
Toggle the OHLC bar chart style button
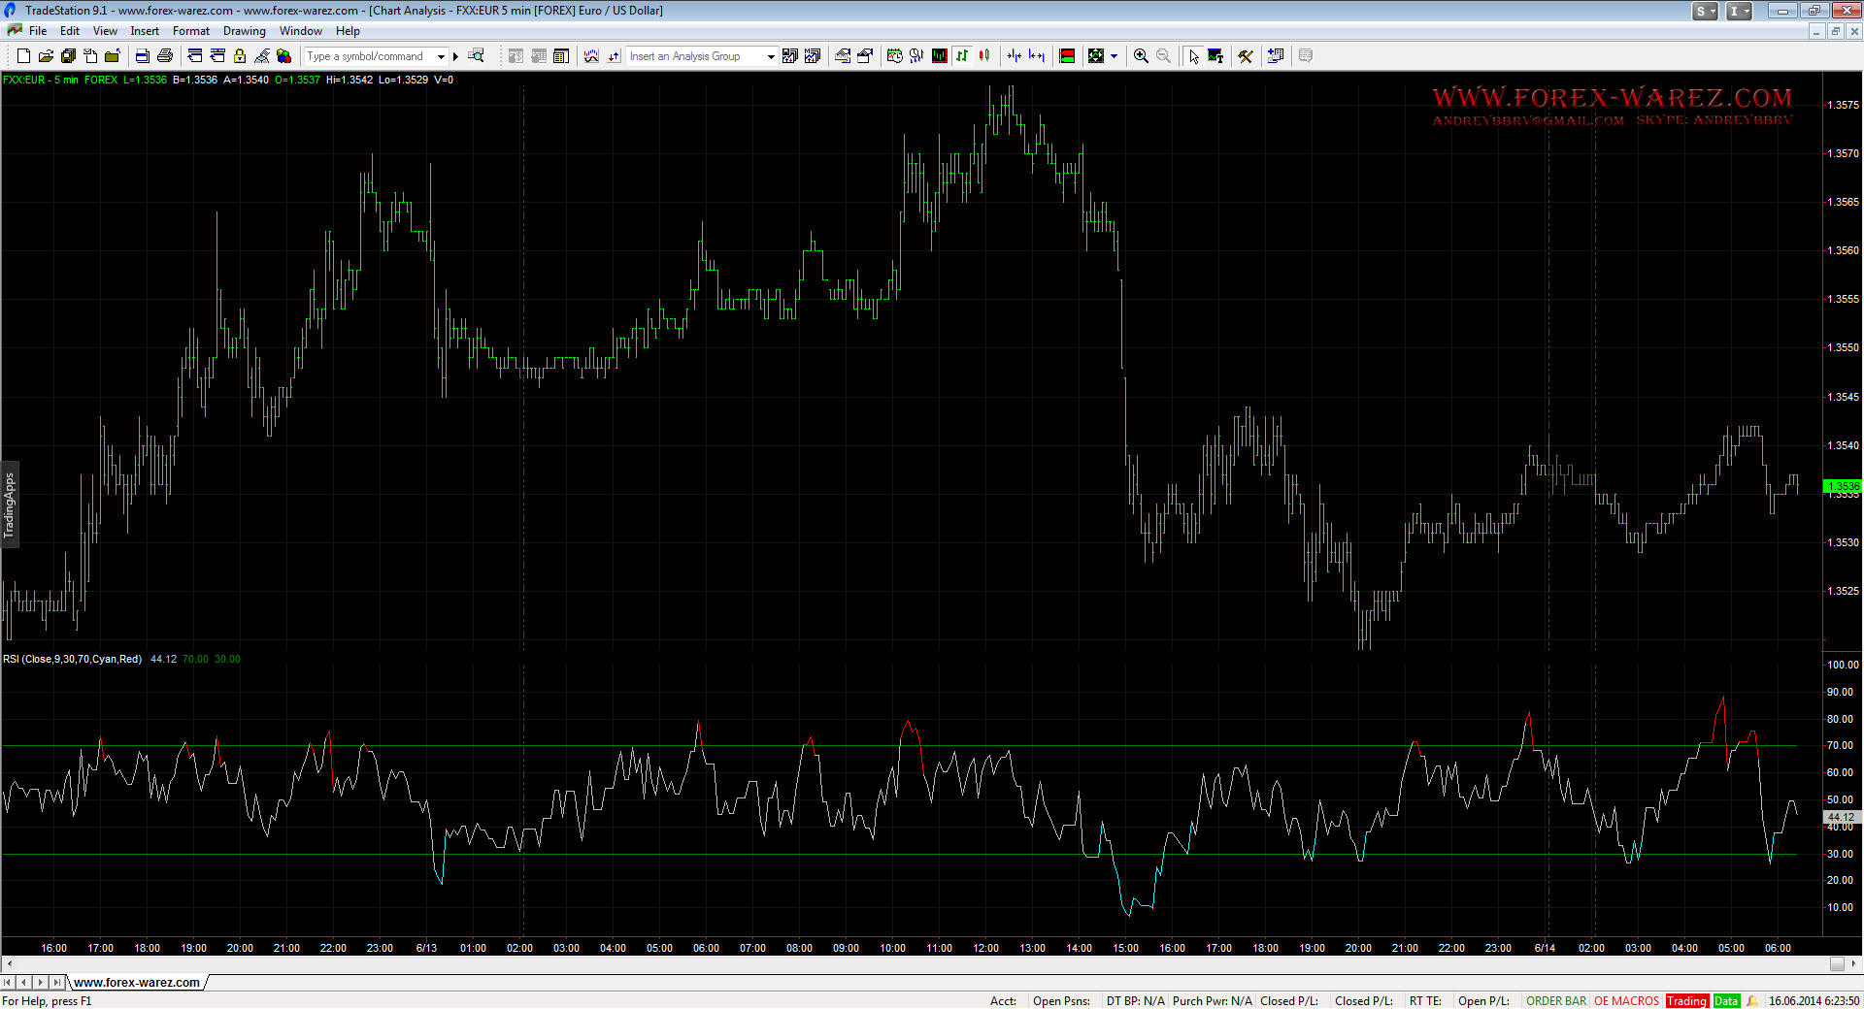coord(962,56)
